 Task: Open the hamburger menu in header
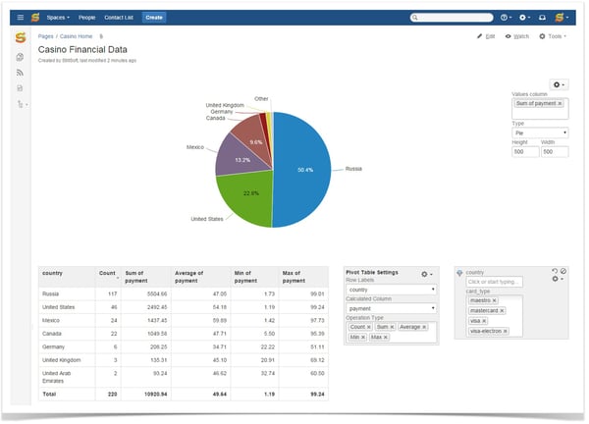tap(20, 18)
